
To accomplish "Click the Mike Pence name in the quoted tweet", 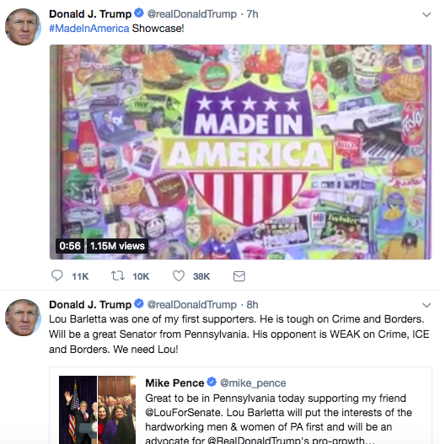I will (174, 382).
